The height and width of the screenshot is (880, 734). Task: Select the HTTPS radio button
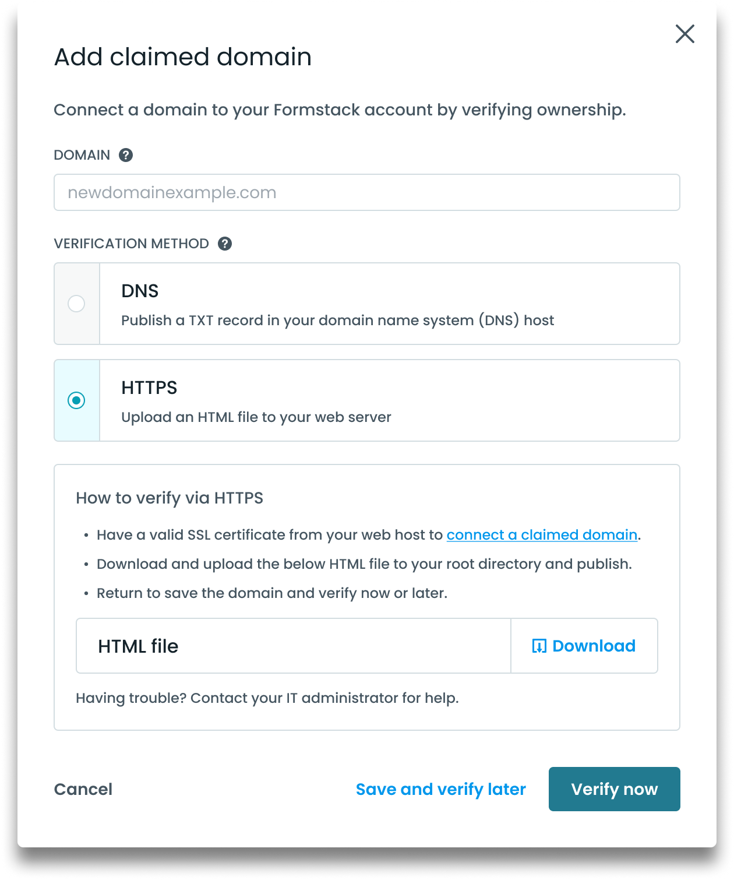(x=76, y=400)
